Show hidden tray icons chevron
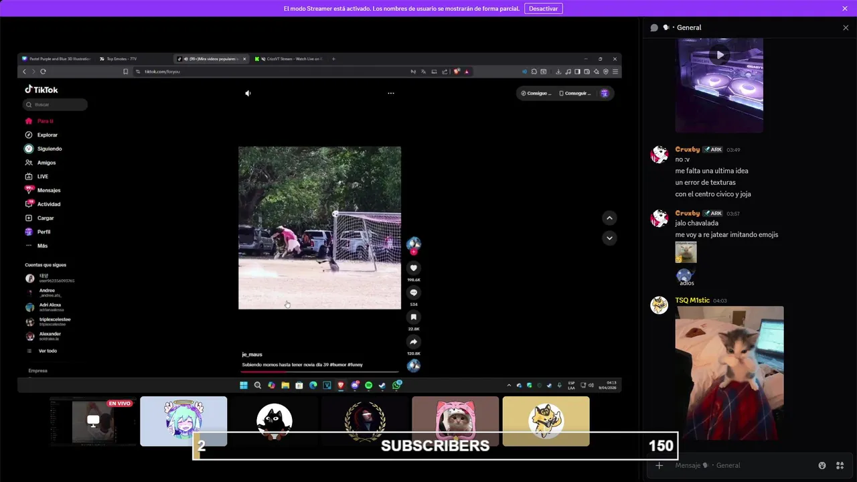857x482 pixels. point(509,386)
